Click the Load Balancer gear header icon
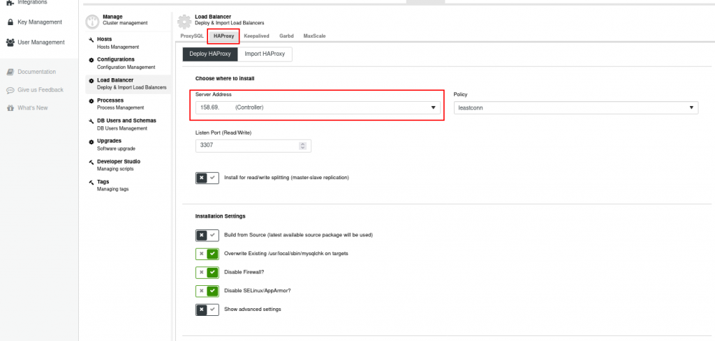 (x=184, y=22)
